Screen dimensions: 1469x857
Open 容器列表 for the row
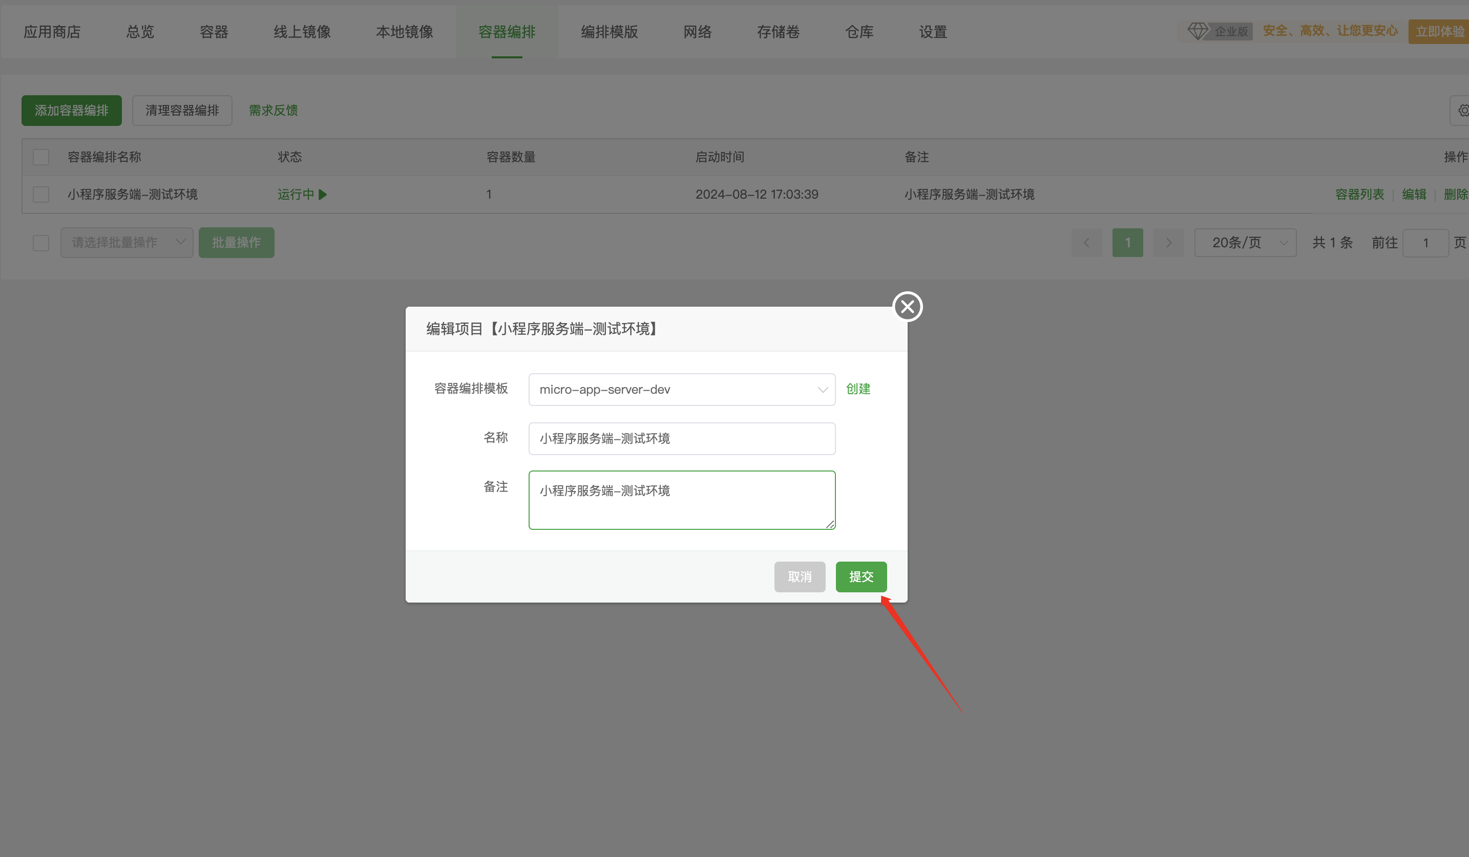pyautogui.click(x=1359, y=195)
